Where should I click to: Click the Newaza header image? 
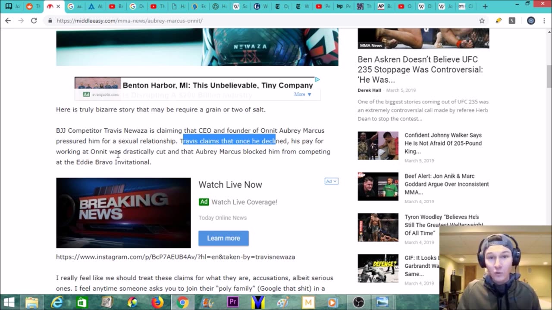tap(197, 47)
